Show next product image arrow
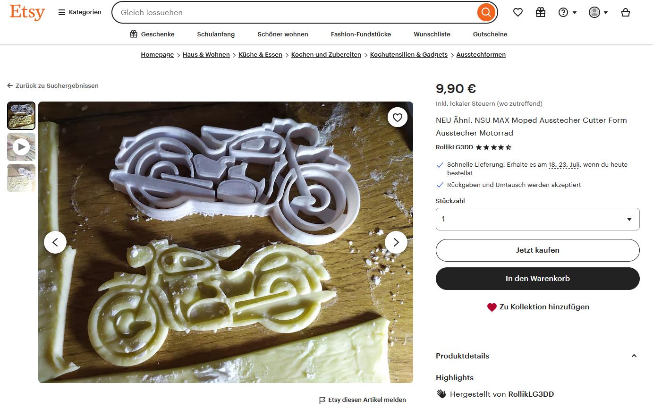 pyautogui.click(x=396, y=242)
